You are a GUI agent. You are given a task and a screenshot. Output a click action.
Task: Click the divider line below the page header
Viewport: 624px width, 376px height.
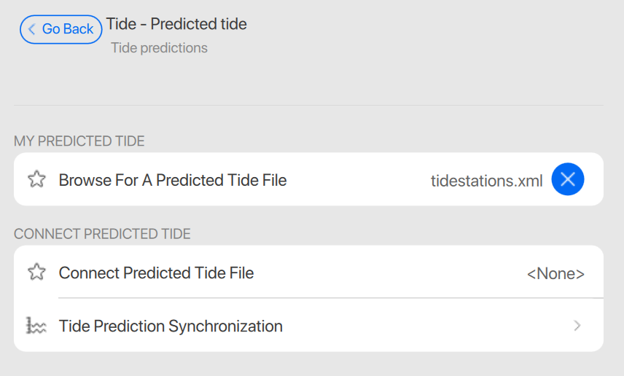pyautogui.click(x=308, y=105)
